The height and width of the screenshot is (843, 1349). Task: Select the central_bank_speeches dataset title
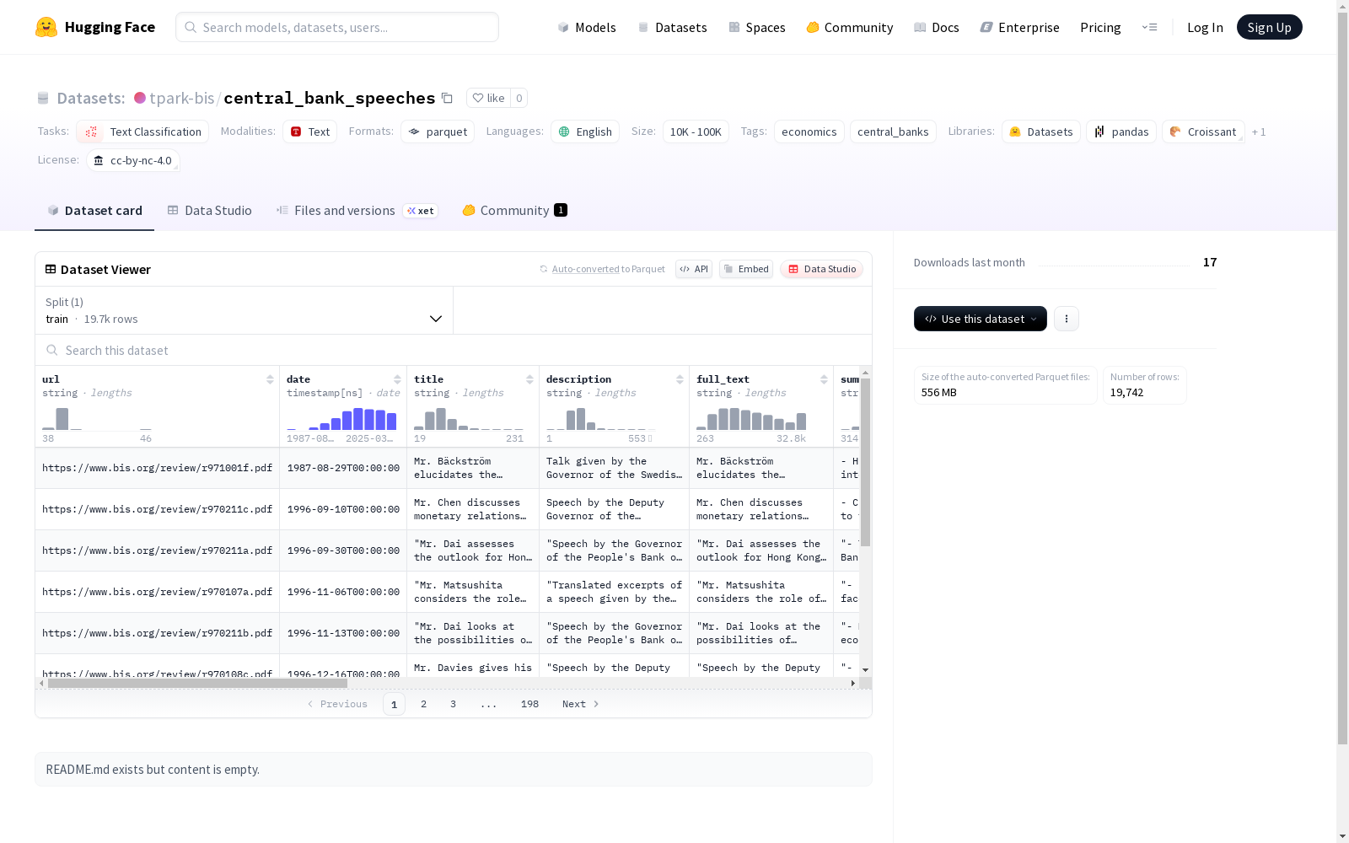click(x=330, y=98)
